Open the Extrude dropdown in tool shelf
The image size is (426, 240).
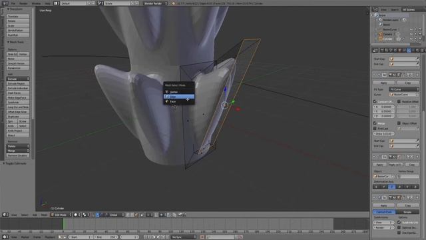pos(18,79)
